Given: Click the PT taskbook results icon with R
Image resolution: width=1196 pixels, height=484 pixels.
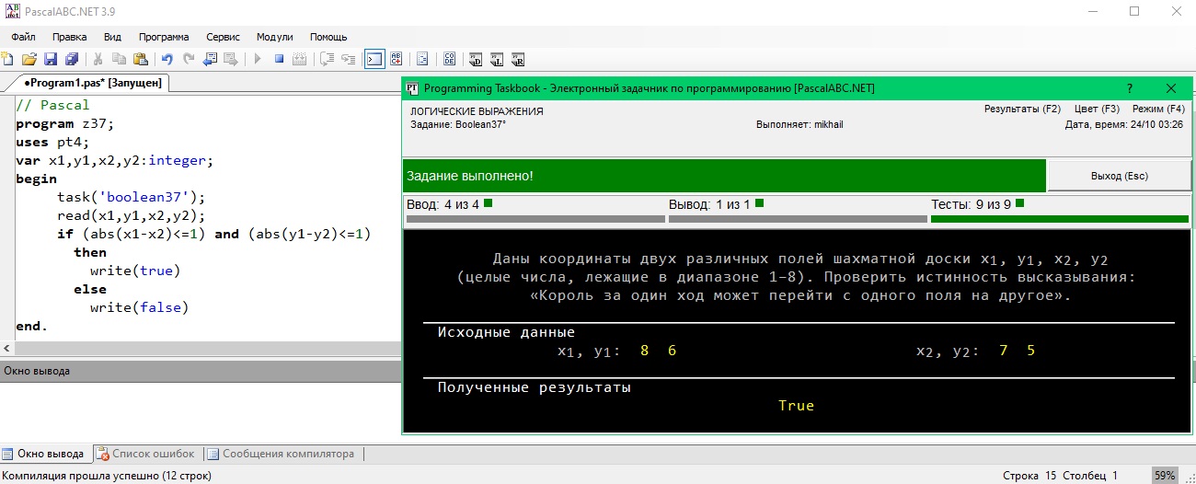Looking at the screenshot, I should pyautogui.click(x=518, y=59).
